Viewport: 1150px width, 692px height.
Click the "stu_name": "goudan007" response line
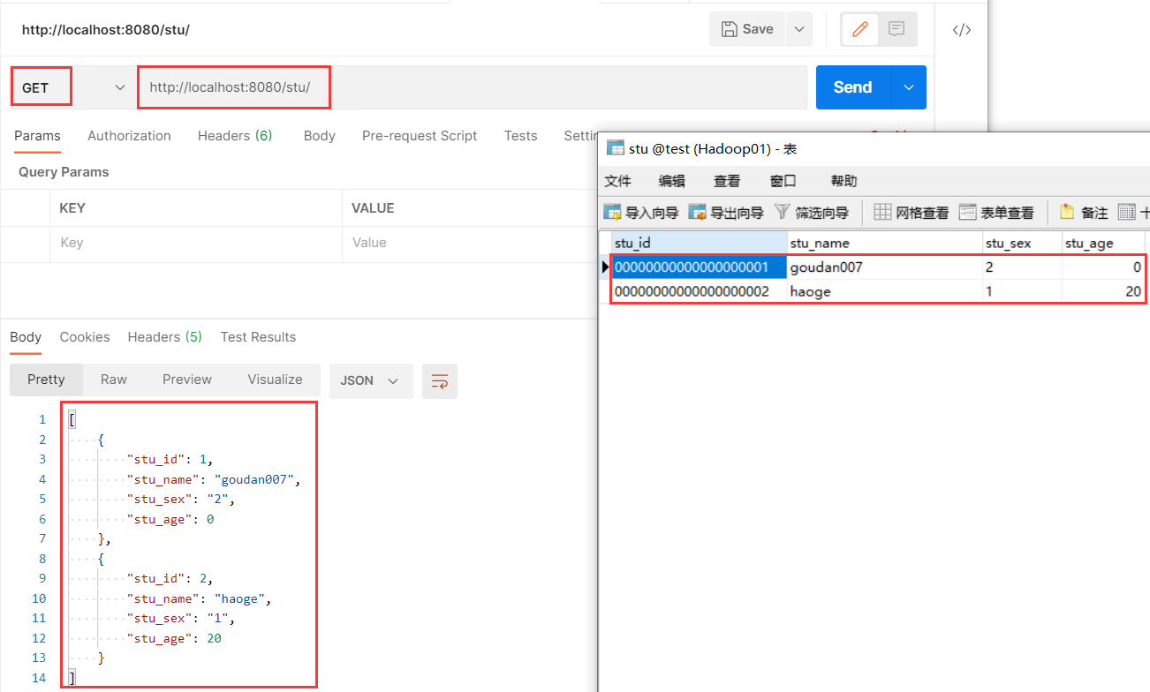tap(214, 480)
